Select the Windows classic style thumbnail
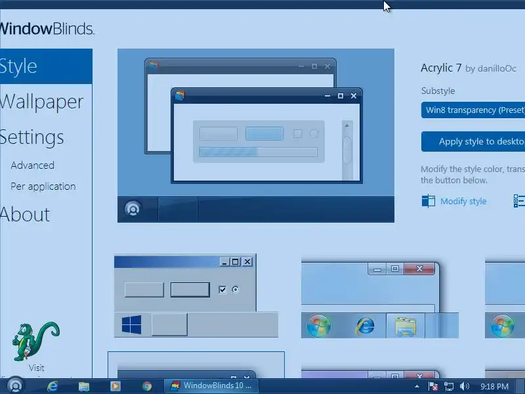The image size is (525, 394). [x=196, y=296]
